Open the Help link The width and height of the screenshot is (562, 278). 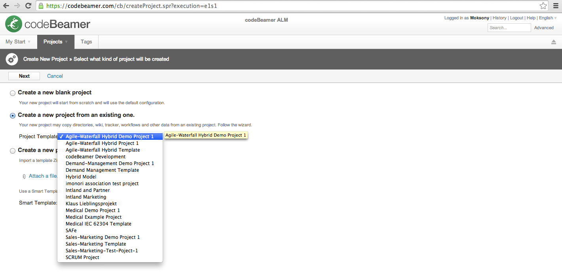tap(531, 18)
